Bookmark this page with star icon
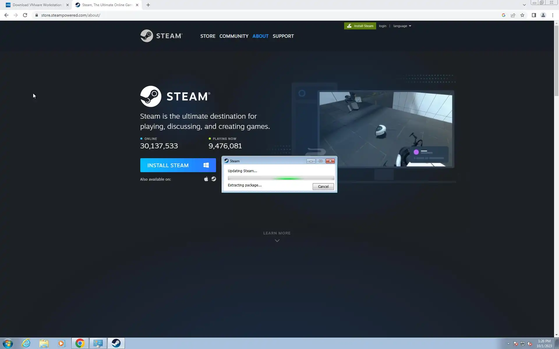The height and width of the screenshot is (349, 559). click(522, 15)
